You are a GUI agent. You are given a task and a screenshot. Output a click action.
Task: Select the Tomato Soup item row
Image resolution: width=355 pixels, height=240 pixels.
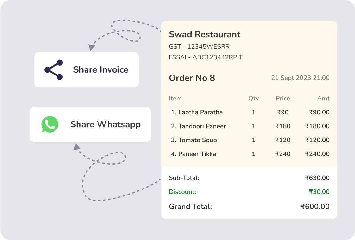[x=194, y=140]
